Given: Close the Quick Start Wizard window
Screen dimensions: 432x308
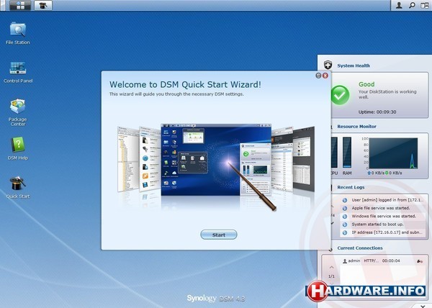Looking at the screenshot, I should tap(325, 76).
